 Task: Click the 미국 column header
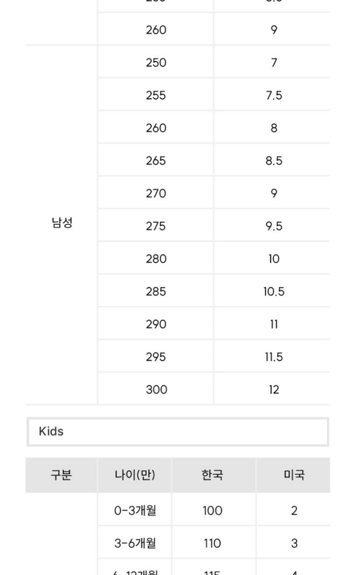pos(294,475)
